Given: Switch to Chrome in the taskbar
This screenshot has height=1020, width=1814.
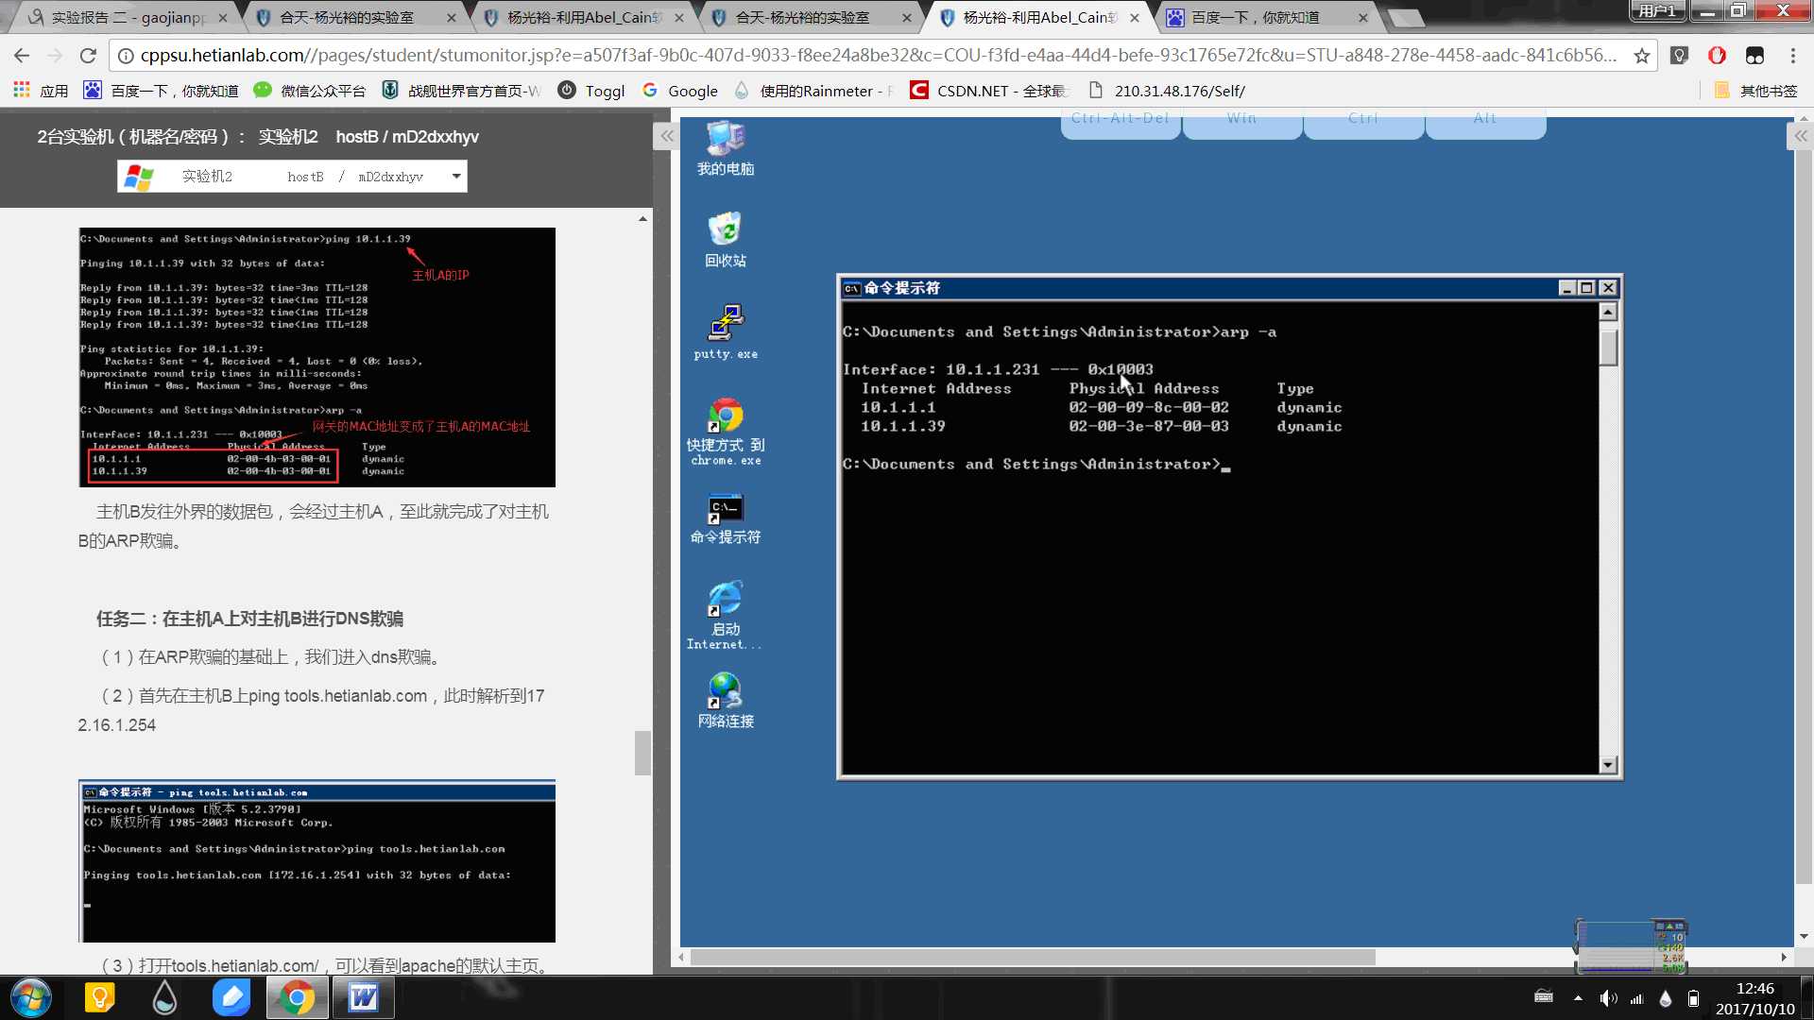Looking at the screenshot, I should click(297, 997).
